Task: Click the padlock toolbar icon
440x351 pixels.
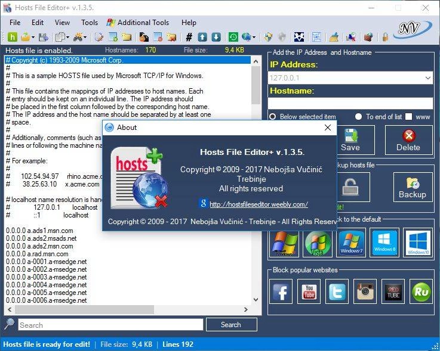Action: 386,37
